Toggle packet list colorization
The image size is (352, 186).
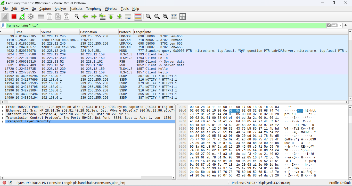138,16
